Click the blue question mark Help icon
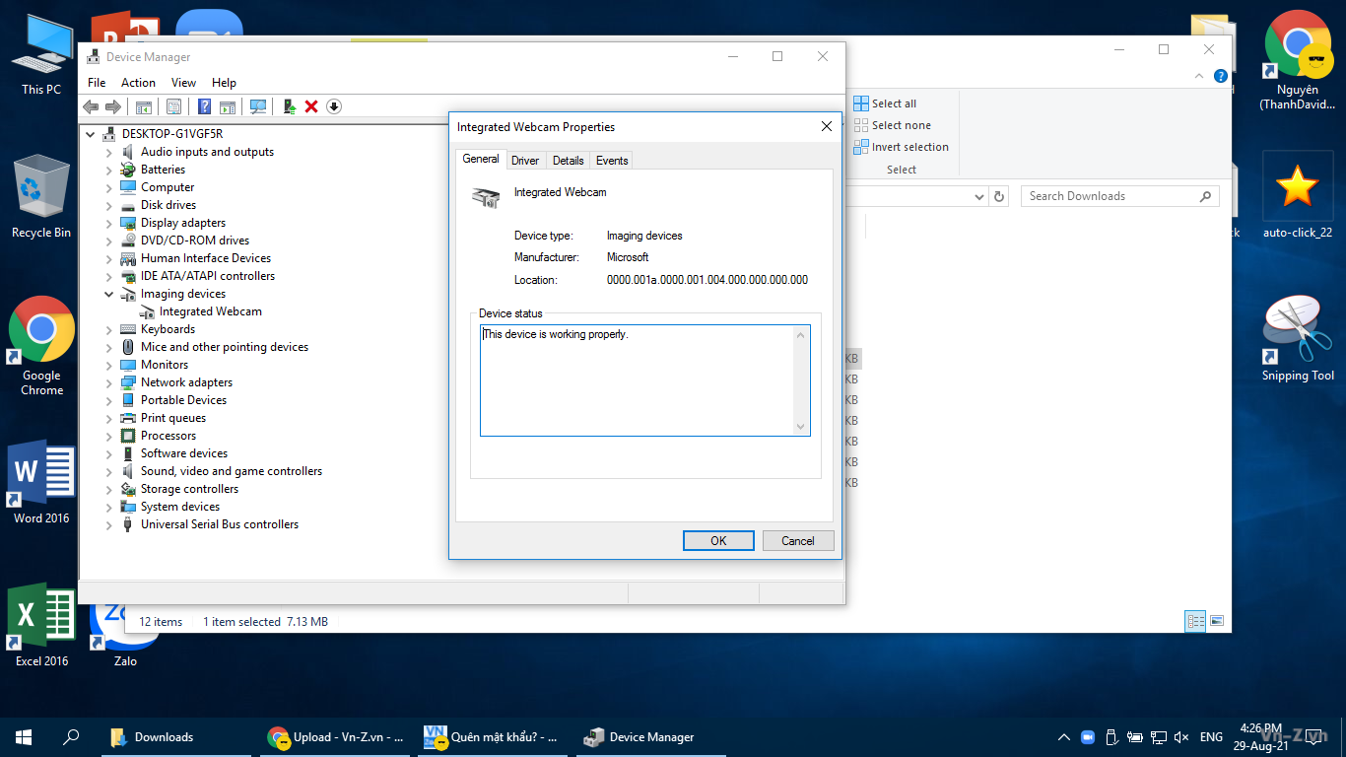1346x757 pixels. 204,106
